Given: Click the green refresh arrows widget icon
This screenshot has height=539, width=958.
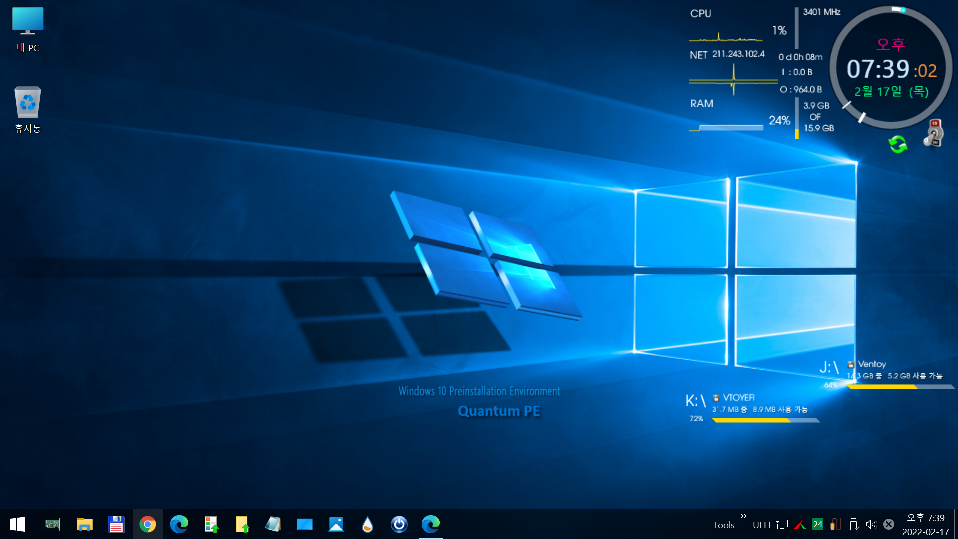Looking at the screenshot, I should (898, 145).
